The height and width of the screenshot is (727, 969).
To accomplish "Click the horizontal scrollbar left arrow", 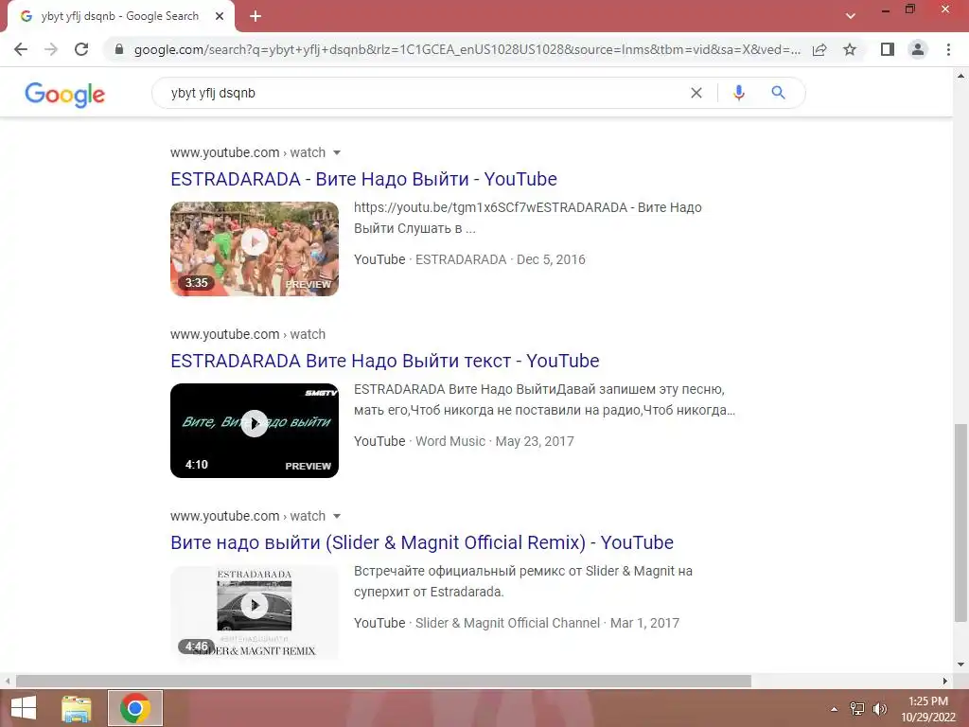I will pos(8,681).
